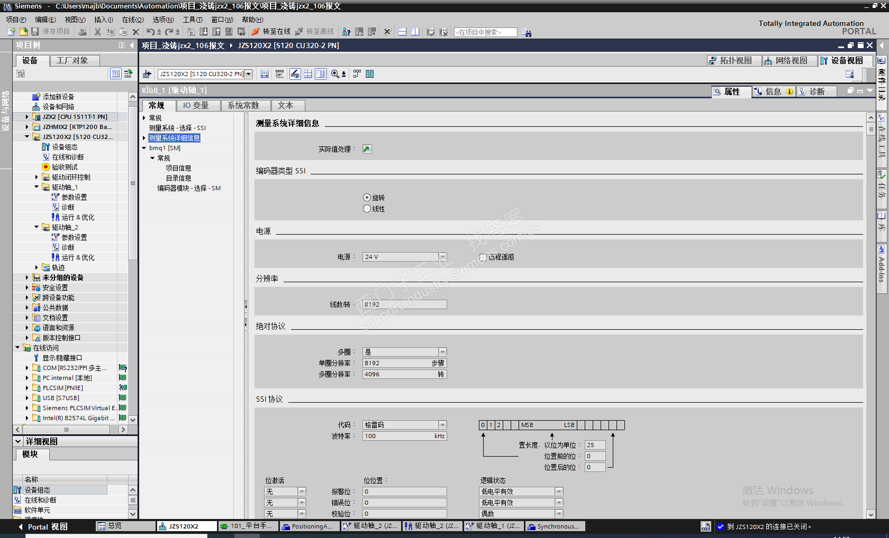Open the 总览 overview taskbar button
The image size is (889, 538).
click(125, 526)
